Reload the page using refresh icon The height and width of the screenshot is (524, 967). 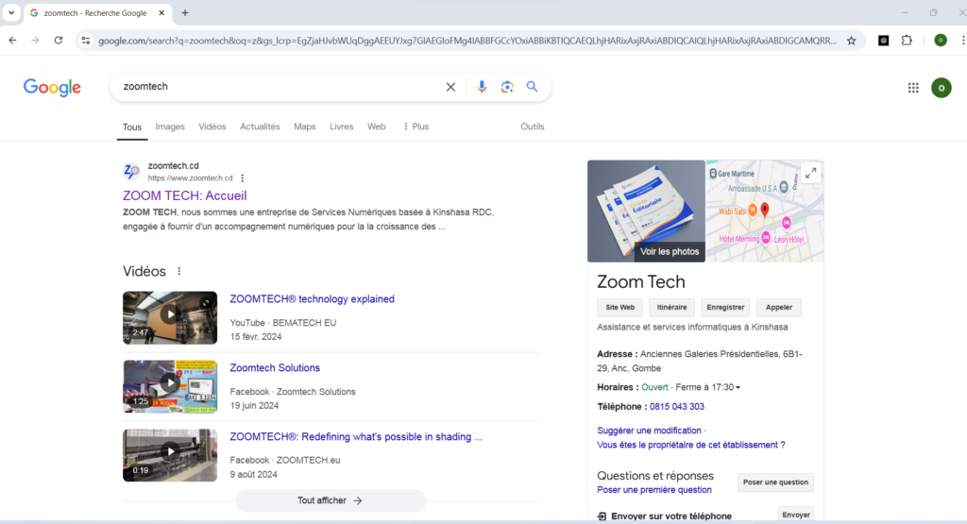click(x=59, y=41)
